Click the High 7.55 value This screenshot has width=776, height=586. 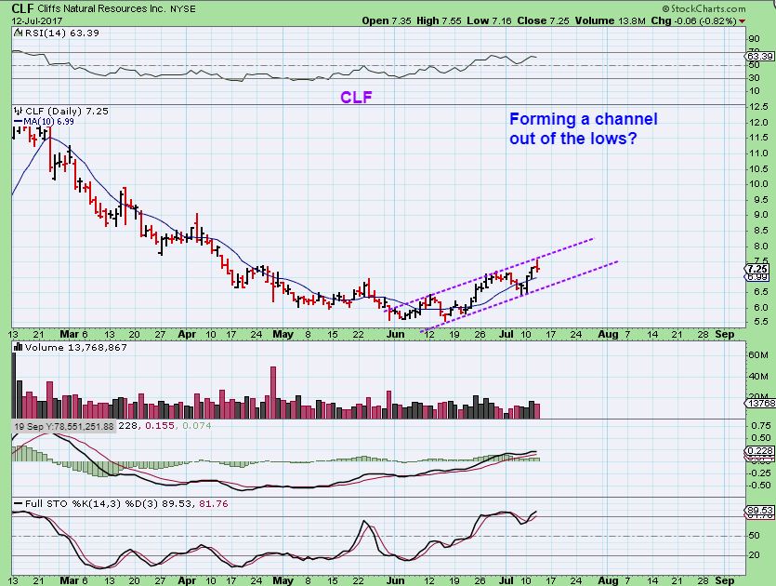tap(439, 20)
